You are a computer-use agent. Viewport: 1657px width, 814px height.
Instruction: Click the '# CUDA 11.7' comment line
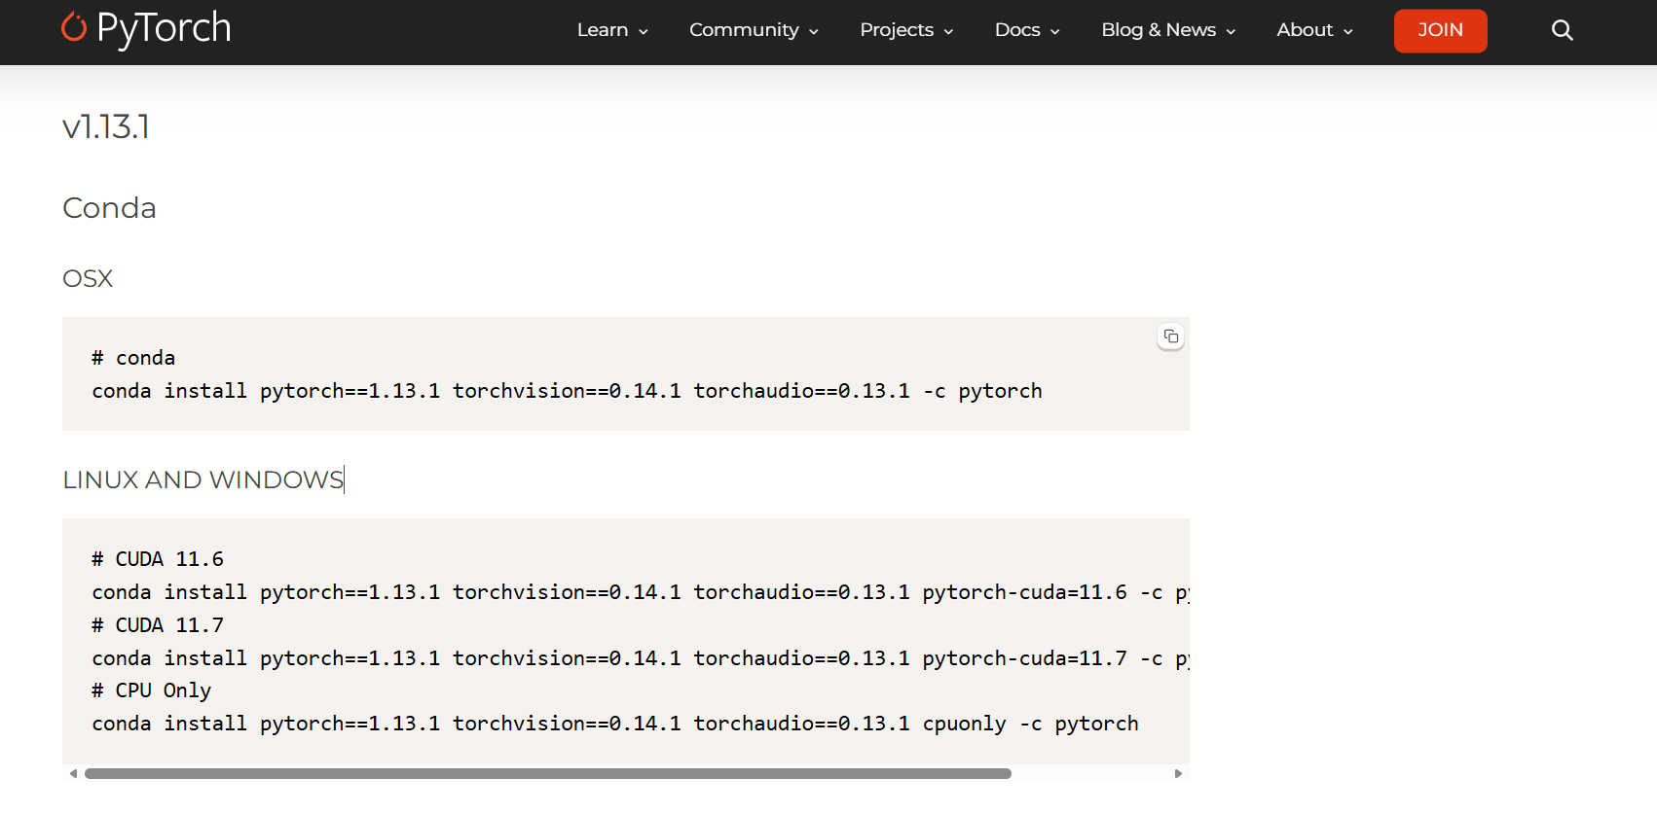click(x=158, y=625)
